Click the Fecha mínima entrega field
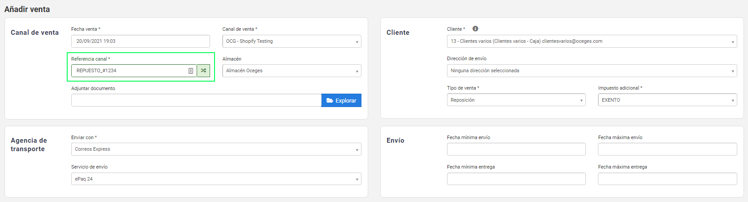Screen dimensions: 748x202 click(516, 179)
